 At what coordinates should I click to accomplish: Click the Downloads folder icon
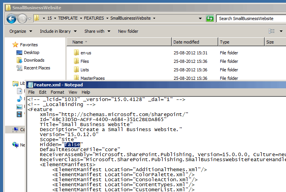pyautogui.click(x=19, y=60)
